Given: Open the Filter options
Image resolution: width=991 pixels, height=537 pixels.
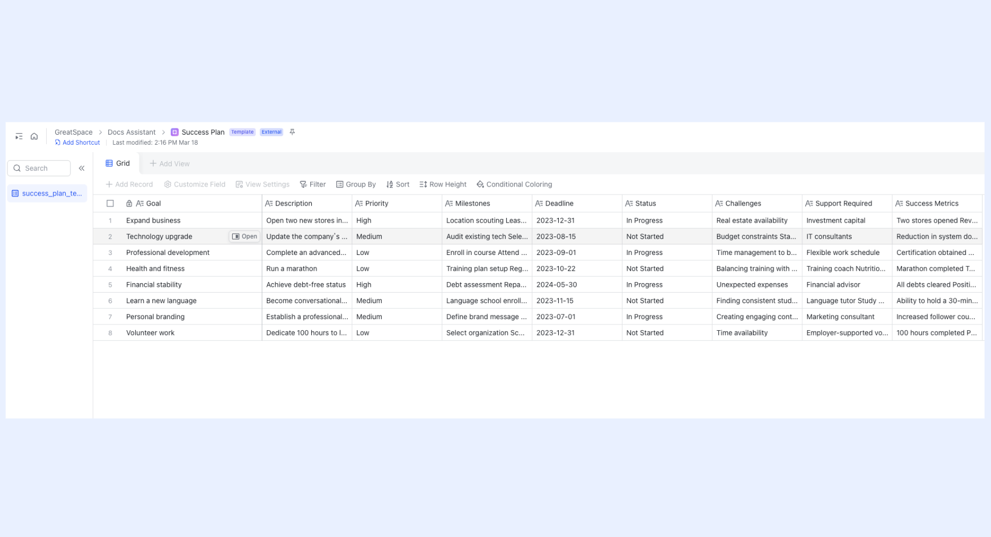Looking at the screenshot, I should pos(313,184).
